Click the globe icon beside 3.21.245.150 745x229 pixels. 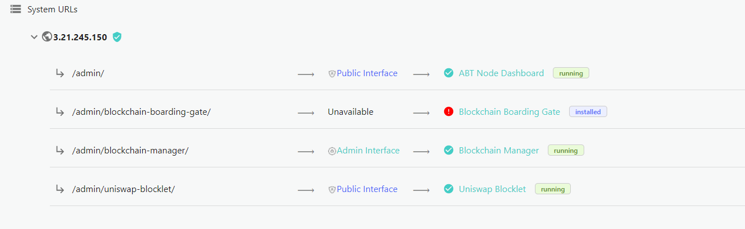click(x=47, y=37)
